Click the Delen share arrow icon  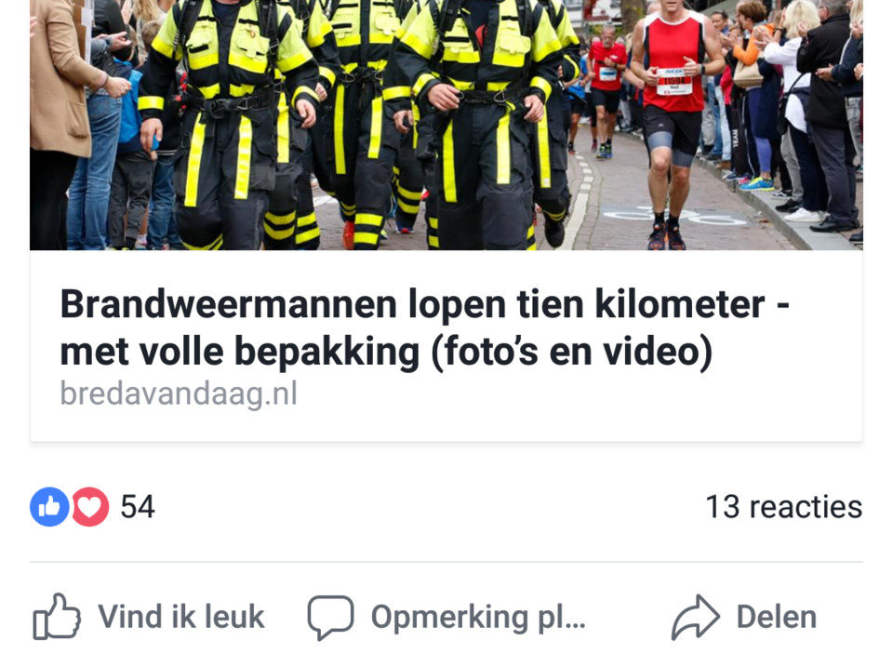(x=696, y=617)
